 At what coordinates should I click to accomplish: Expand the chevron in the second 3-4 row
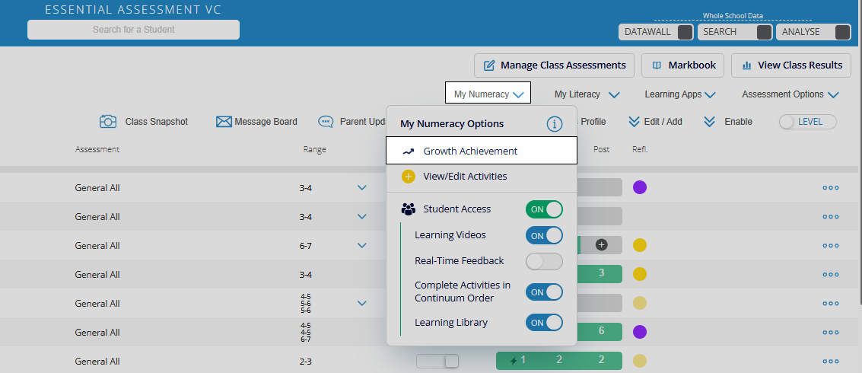(361, 217)
